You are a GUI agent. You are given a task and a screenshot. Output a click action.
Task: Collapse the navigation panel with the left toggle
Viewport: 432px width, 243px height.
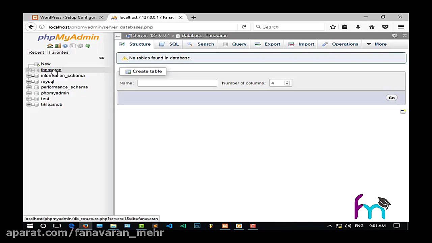(x=118, y=35)
